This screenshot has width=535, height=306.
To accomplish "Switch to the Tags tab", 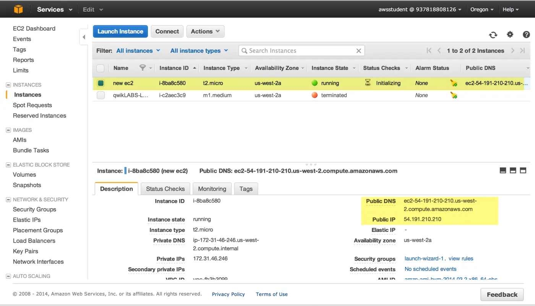I will click(x=246, y=189).
